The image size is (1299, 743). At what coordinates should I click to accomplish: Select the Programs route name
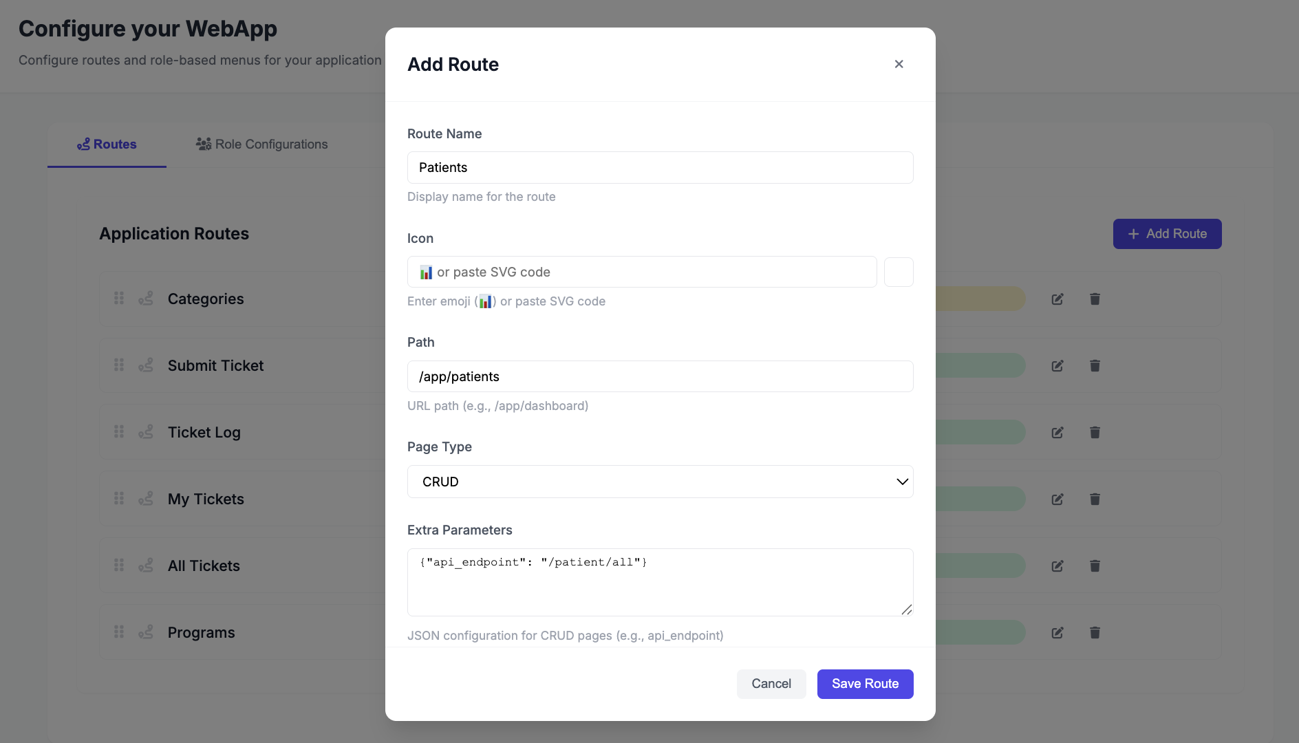coord(202,632)
